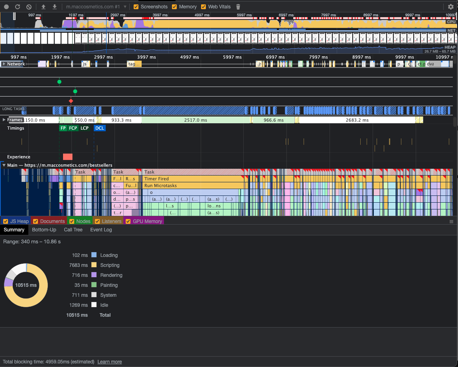Screen dimensions: 458x367
Task: Click the LONG TASKS track label
Action: [x=13, y=109]
